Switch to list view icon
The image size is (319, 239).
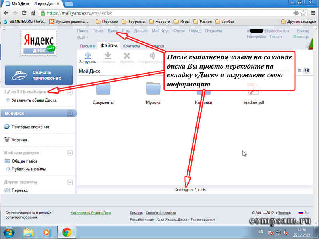(x=299, y=71)
